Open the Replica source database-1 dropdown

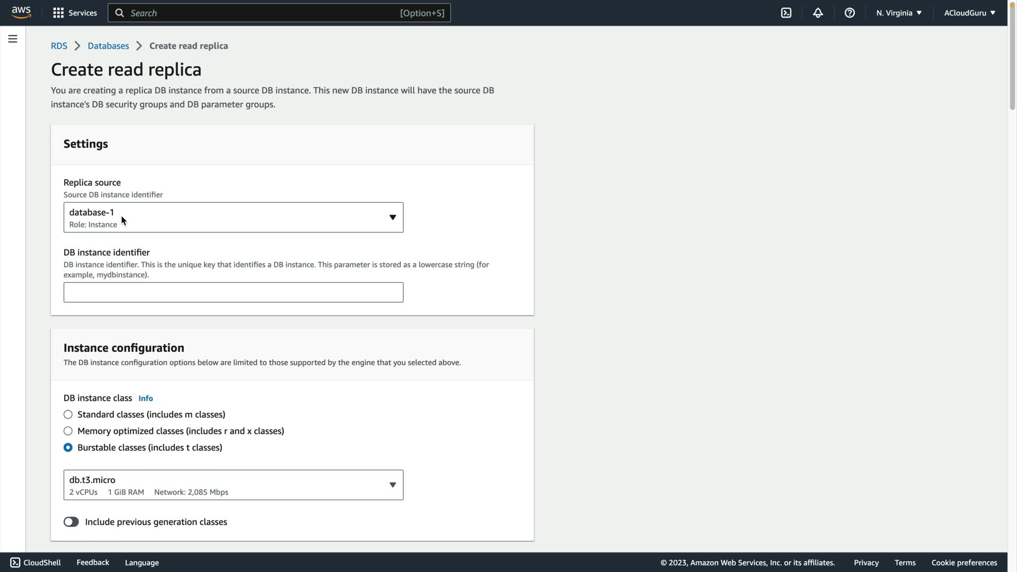click(233, 217)
